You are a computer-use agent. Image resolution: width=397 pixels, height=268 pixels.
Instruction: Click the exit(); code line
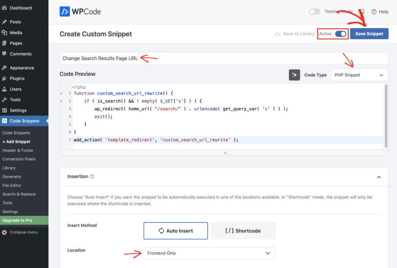pyautogui.click(x=103, y=117)
